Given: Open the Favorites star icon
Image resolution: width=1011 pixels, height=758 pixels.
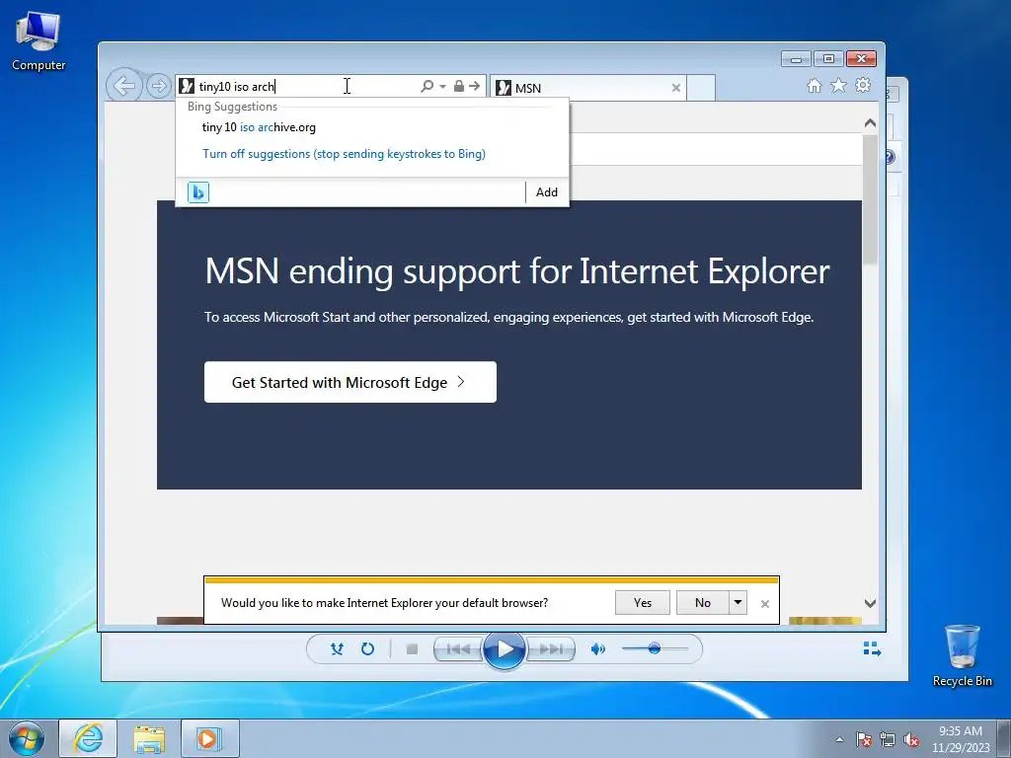Looking at the screenshot, I should 838,85.
